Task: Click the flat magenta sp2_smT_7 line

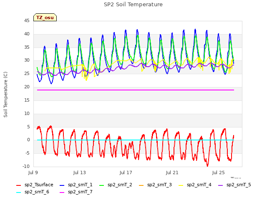Action: [136, 90]
